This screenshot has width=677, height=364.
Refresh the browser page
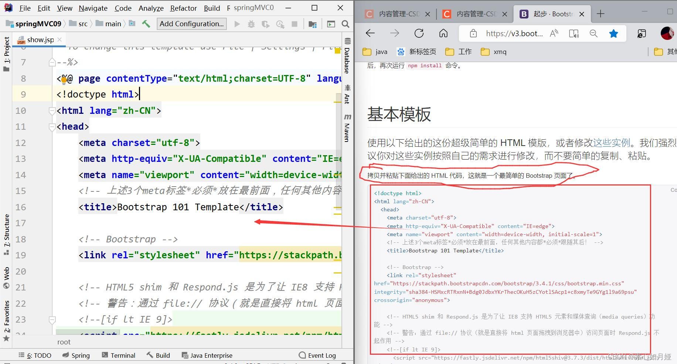419,33
